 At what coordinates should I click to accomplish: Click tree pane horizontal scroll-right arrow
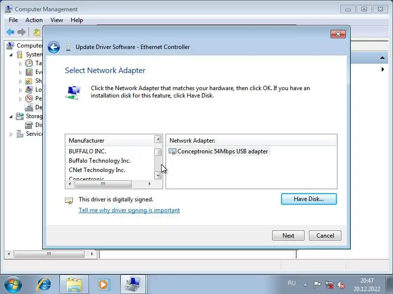(x=92, y=254)
